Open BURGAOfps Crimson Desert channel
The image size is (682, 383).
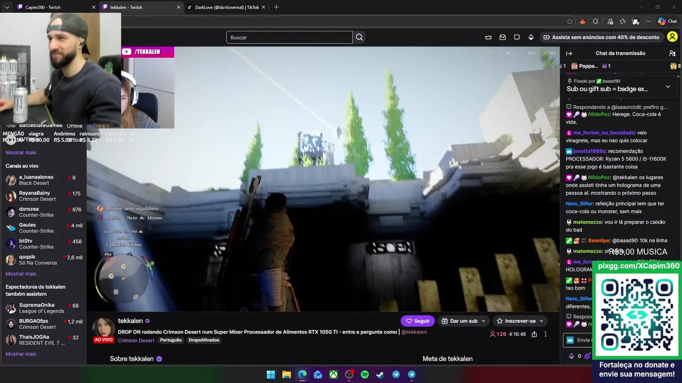point(44,324)
